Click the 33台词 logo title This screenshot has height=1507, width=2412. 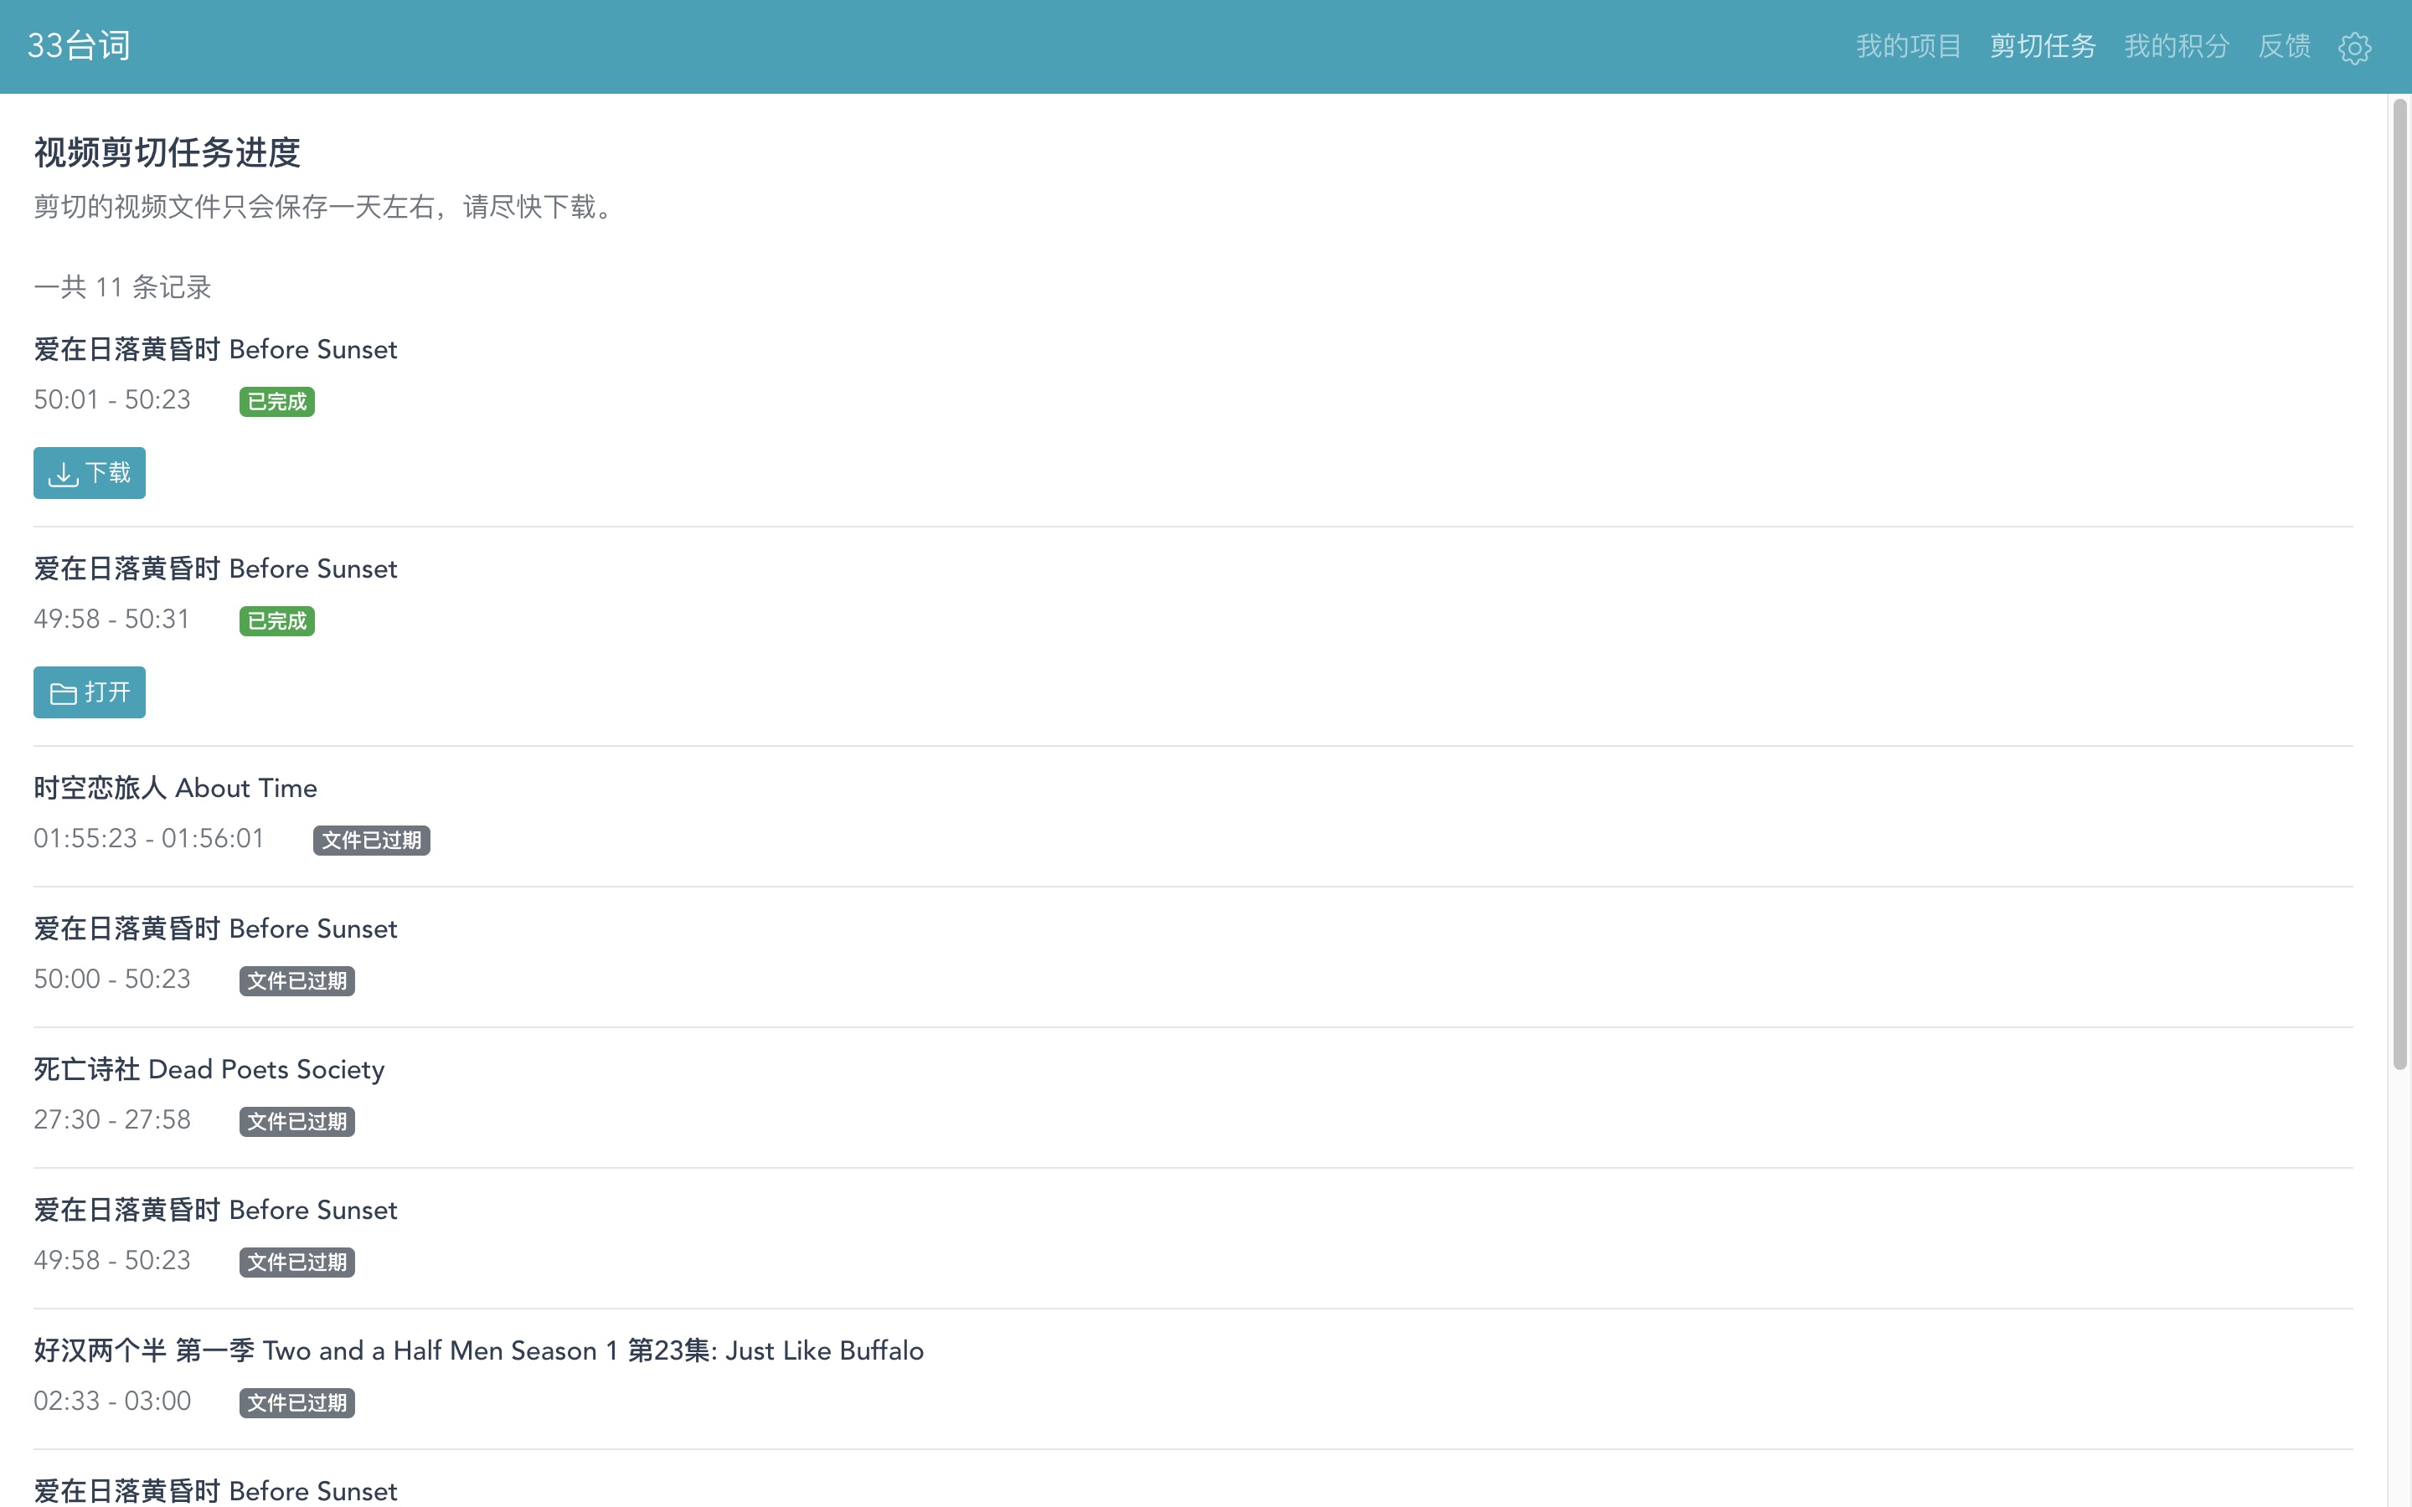tap(79, 46)
